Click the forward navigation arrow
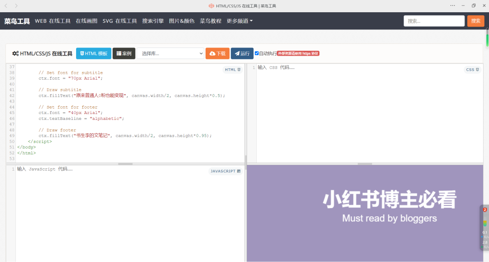 (16, 5)
